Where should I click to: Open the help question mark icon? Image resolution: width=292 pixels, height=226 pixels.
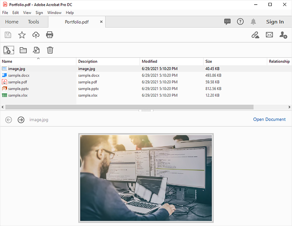(240, 22)
